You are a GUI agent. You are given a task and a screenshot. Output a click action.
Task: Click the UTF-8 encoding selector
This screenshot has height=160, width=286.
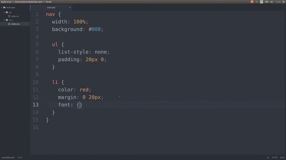(275, 158)
